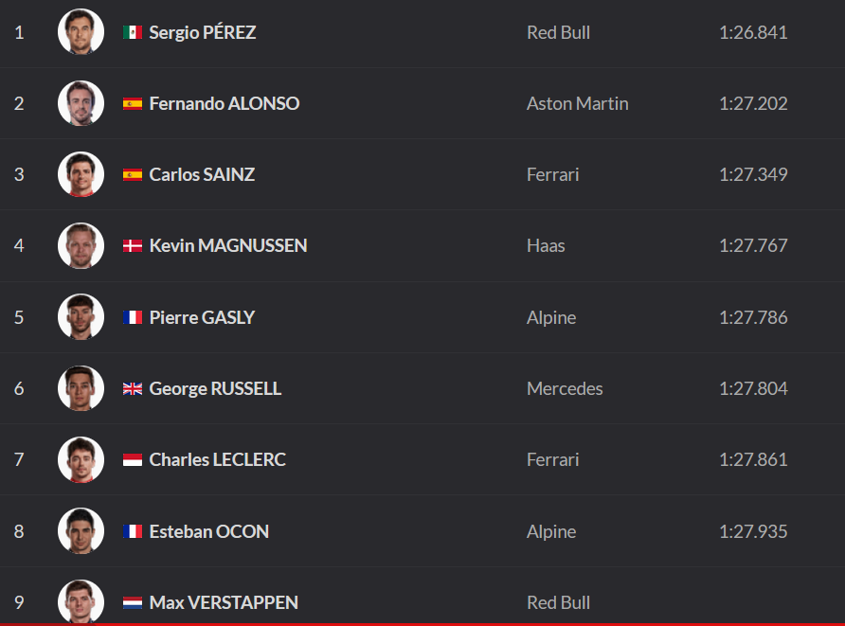Click Fernando Alonso's driver portrait
Viewport: 845px width, 626px height.
(81, 103)
